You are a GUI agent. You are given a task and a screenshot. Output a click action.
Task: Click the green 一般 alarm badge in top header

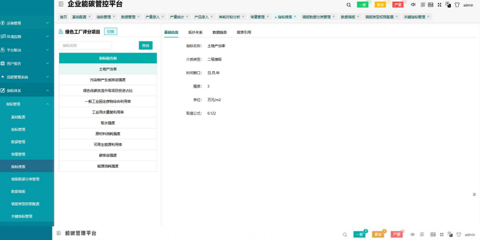tap(362, 5)
